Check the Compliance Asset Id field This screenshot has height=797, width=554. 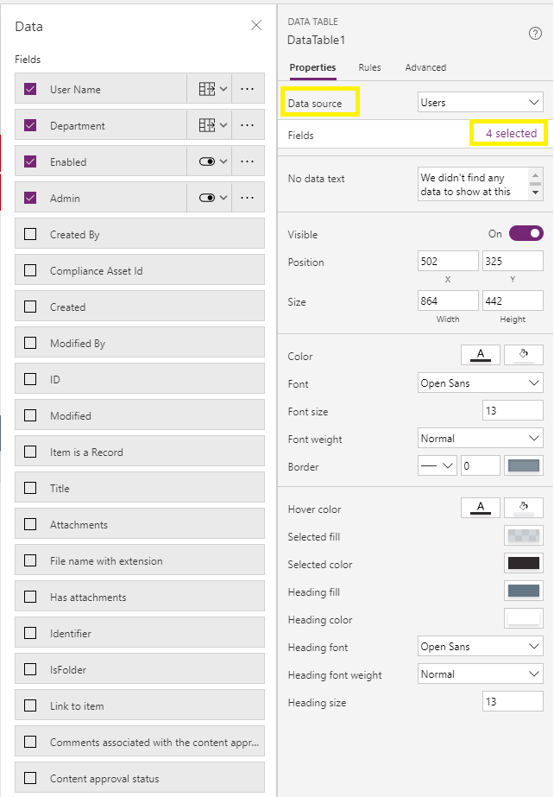(30, 270)
